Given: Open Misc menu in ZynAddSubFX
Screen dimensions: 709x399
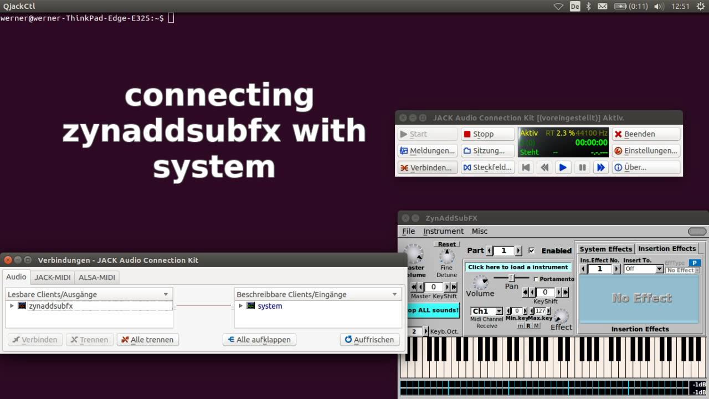Looking at the screenshot, I should pyautogui.click(x=480, y=231).
